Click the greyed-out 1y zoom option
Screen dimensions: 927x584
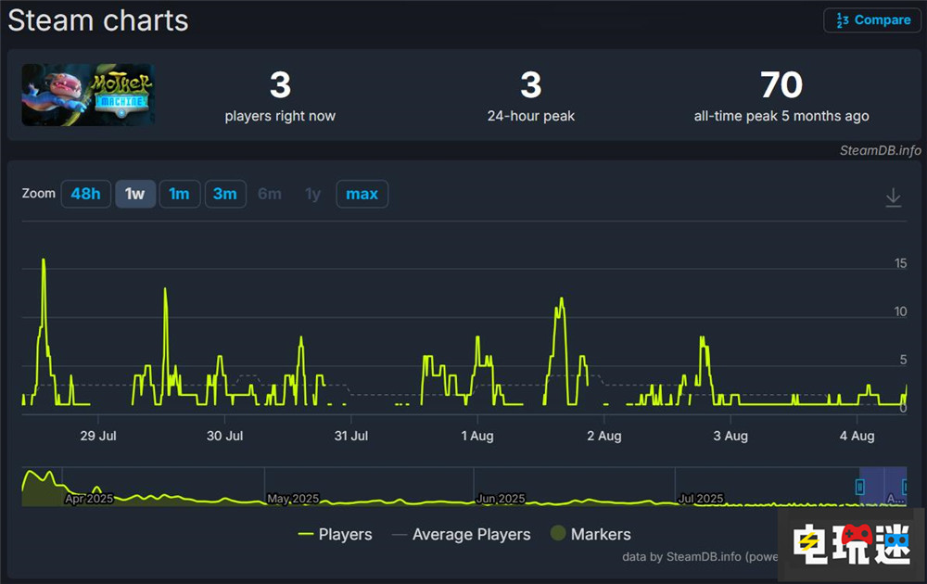pos(312,194)
